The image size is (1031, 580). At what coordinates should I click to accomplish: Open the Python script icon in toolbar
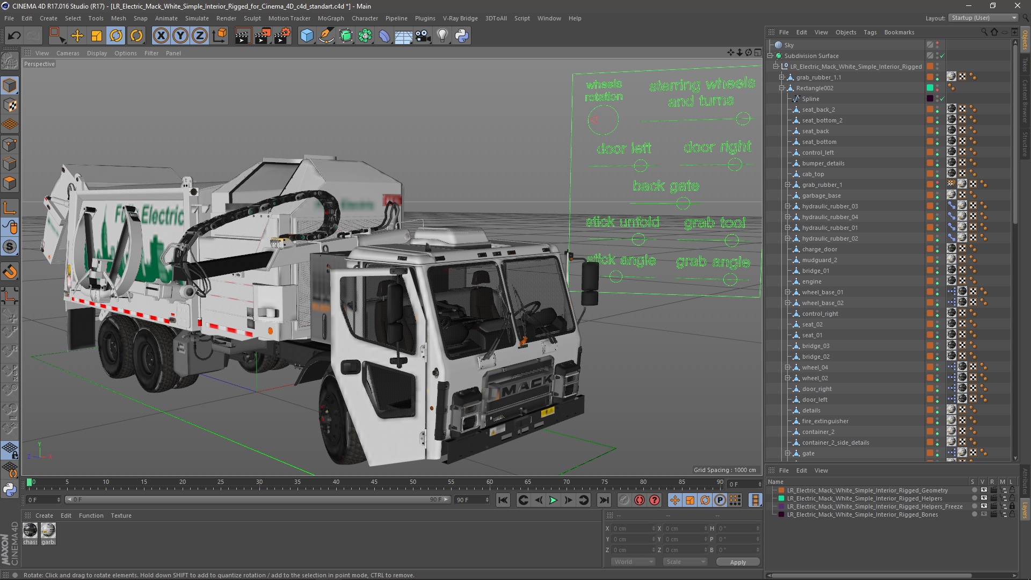pyautogui.click(x=461, y=36)
